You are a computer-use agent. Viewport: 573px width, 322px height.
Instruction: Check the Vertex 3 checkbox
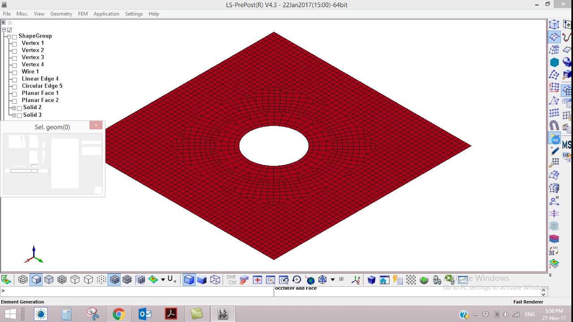(15, 58)
